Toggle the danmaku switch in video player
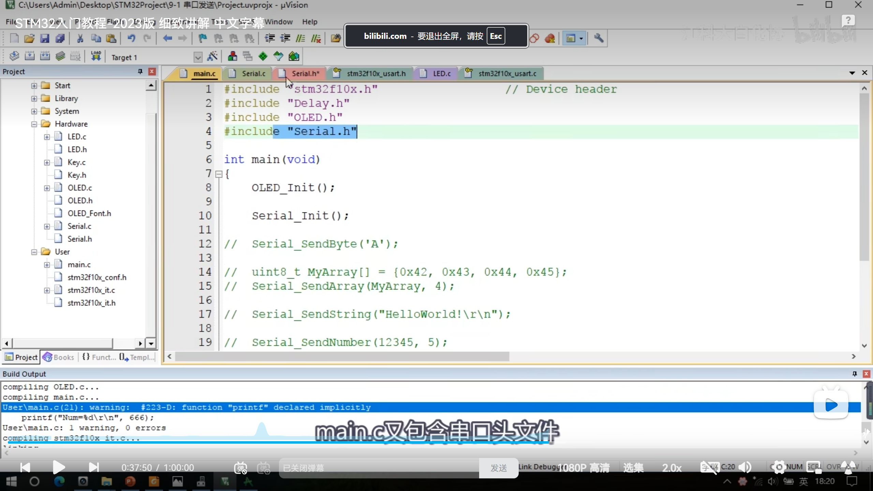The image size is (873, 491). pos(240,468)
